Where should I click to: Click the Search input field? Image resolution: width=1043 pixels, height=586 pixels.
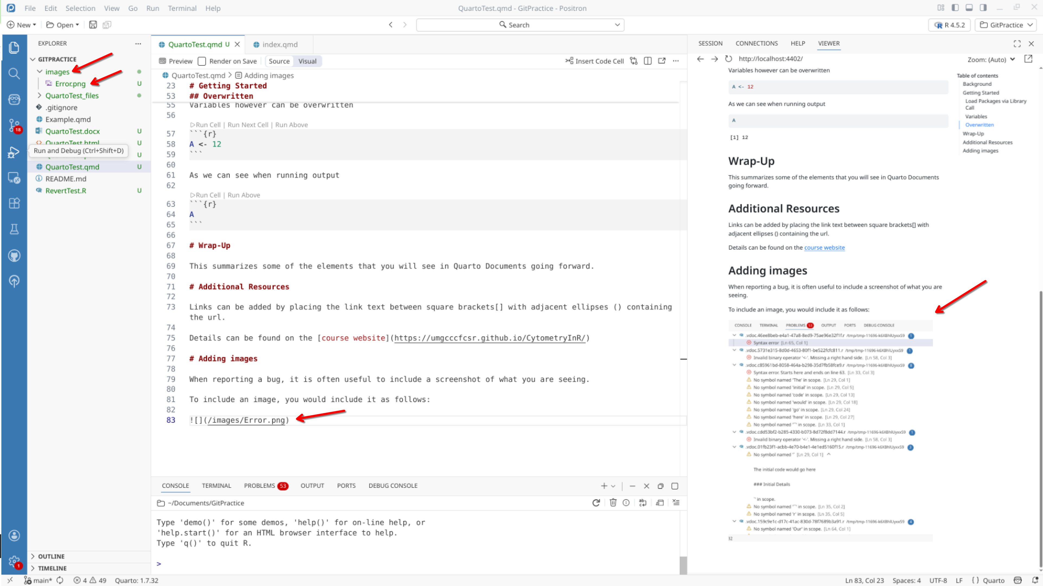click(x=519, y=25)
